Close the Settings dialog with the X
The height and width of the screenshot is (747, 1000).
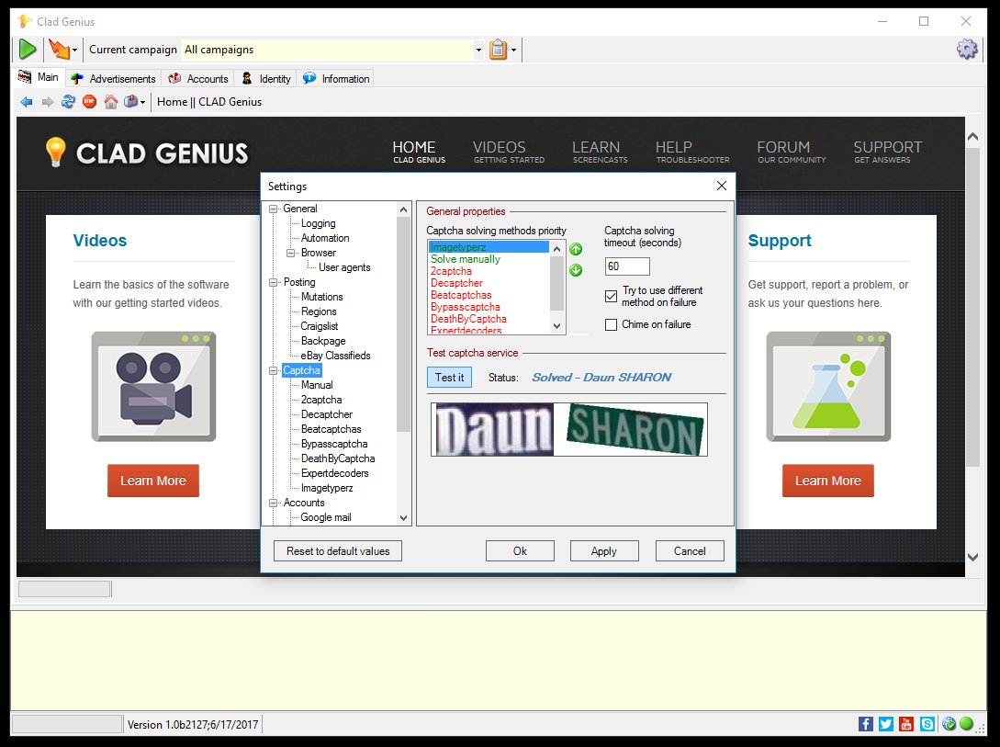tap(721, 186)
